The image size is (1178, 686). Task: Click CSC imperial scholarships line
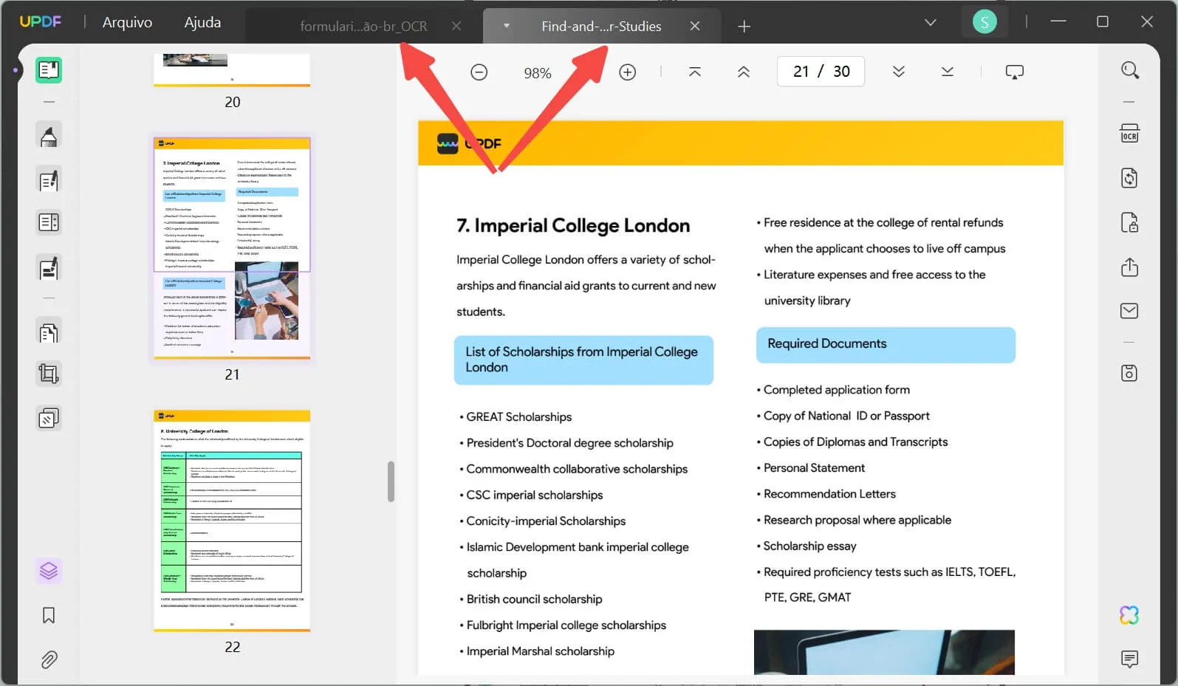[x=531, y=495]
